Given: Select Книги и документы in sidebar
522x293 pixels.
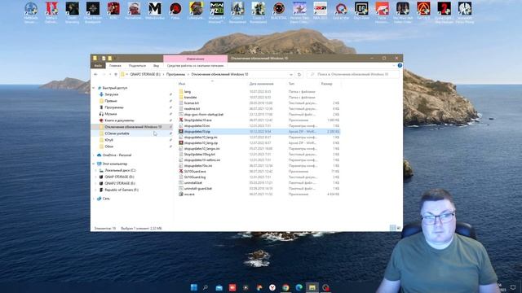Looking at the screenshot, I should 120,120.
